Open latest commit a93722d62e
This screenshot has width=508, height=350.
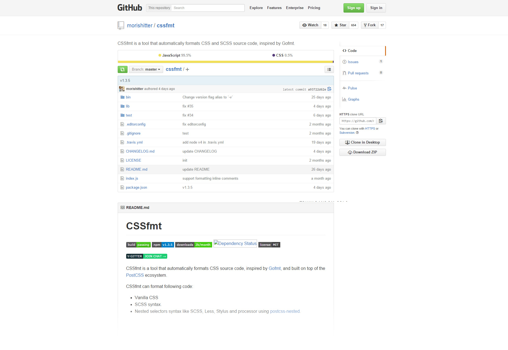(x=317, y=89)
